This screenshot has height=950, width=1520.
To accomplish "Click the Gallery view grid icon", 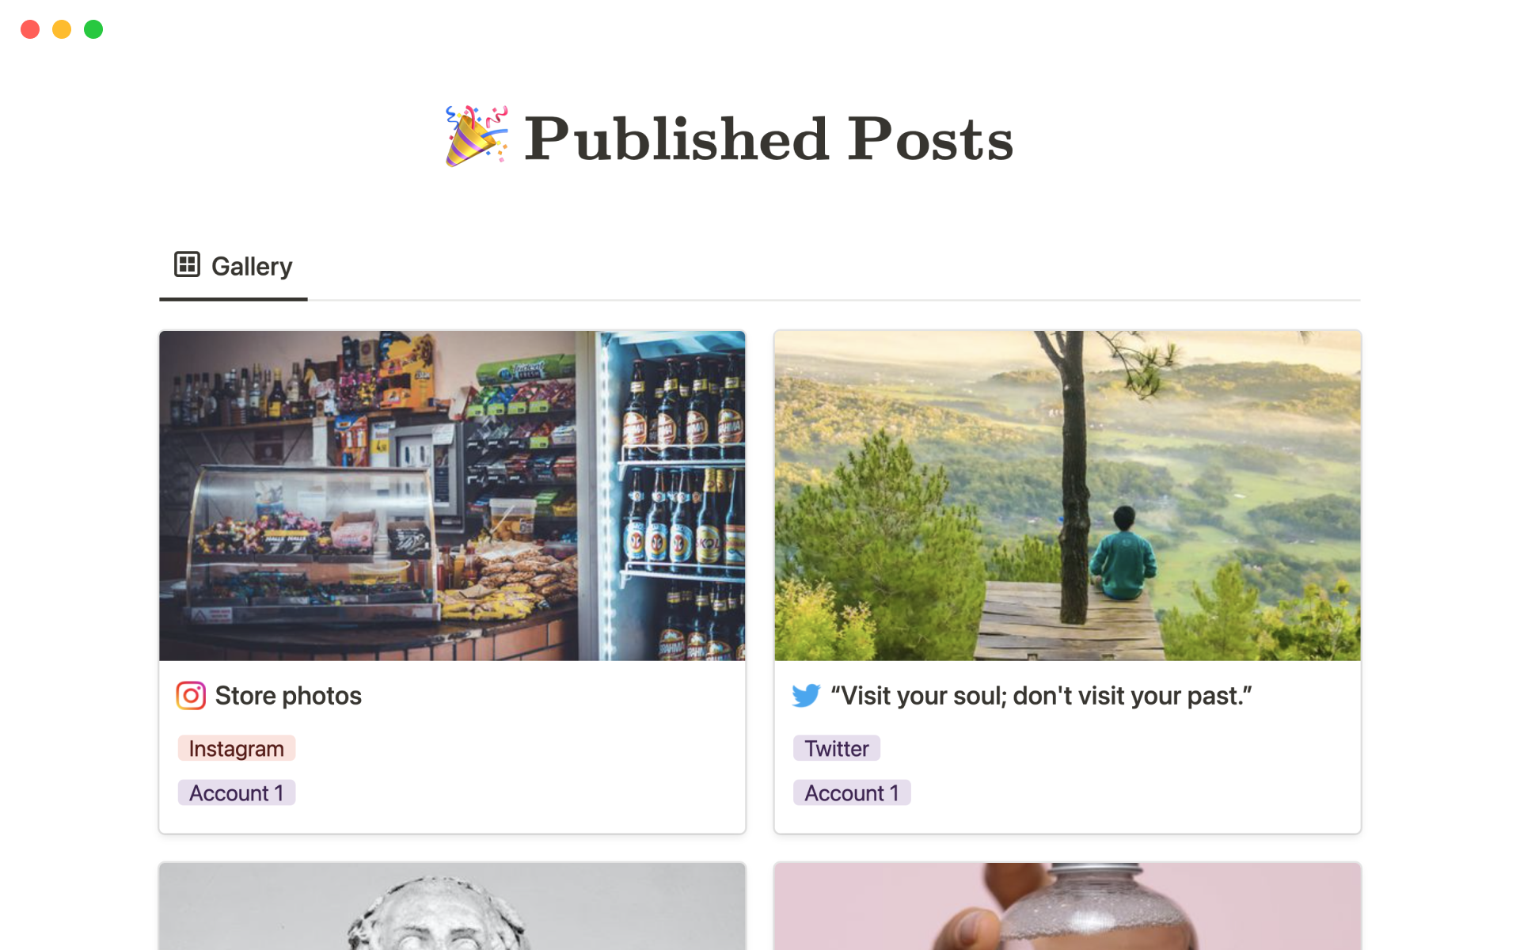I will [x=187, y=264].
